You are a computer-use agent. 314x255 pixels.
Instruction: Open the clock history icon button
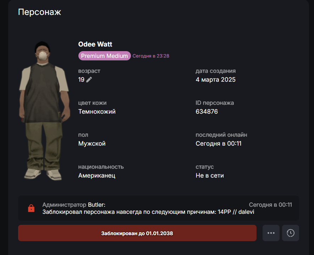291,233
